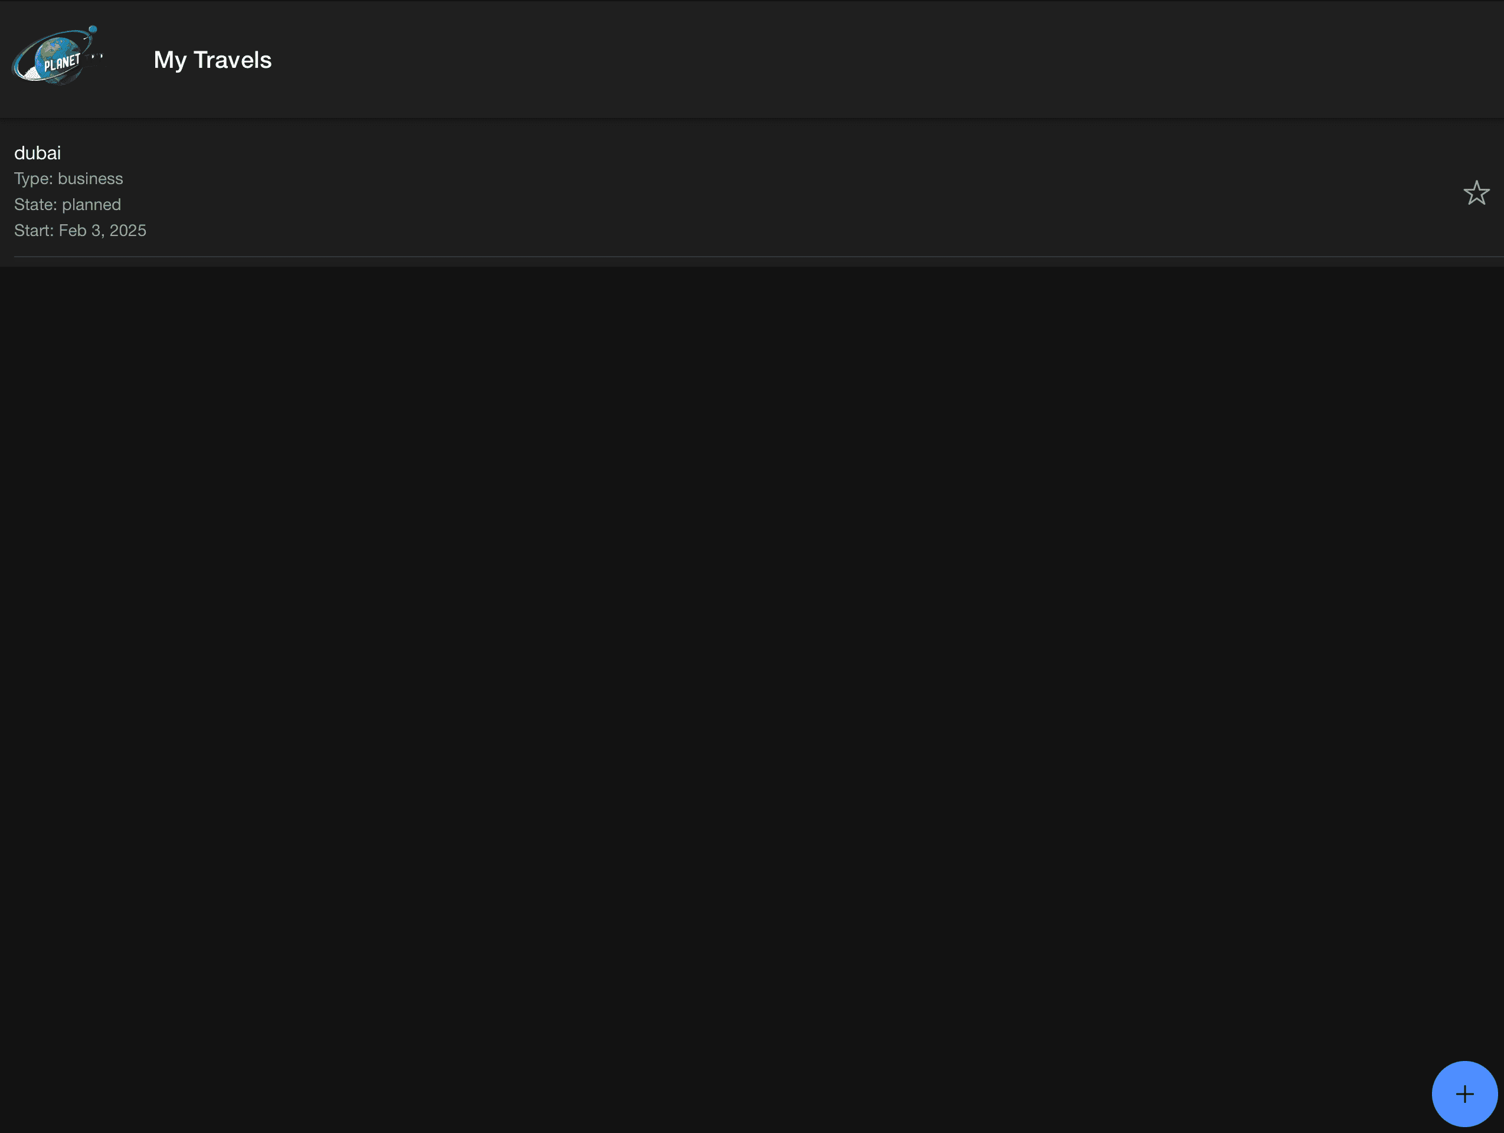Click empty header space right of My Travels
The width and height of the screenshot is (1504, 1133).
click(x=884, y=60)
